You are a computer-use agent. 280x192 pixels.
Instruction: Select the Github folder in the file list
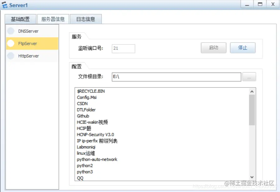[83, 116]
